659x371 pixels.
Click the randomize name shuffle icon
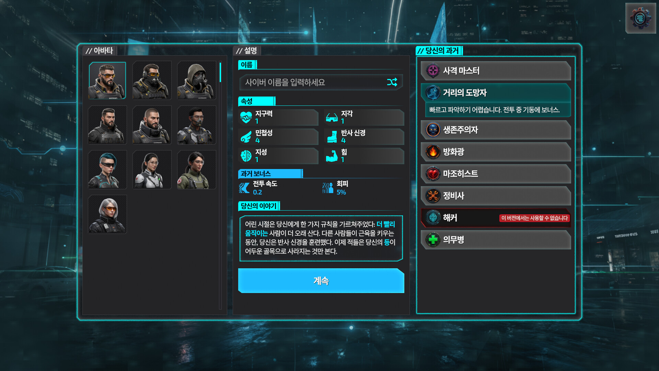(392, 82)
